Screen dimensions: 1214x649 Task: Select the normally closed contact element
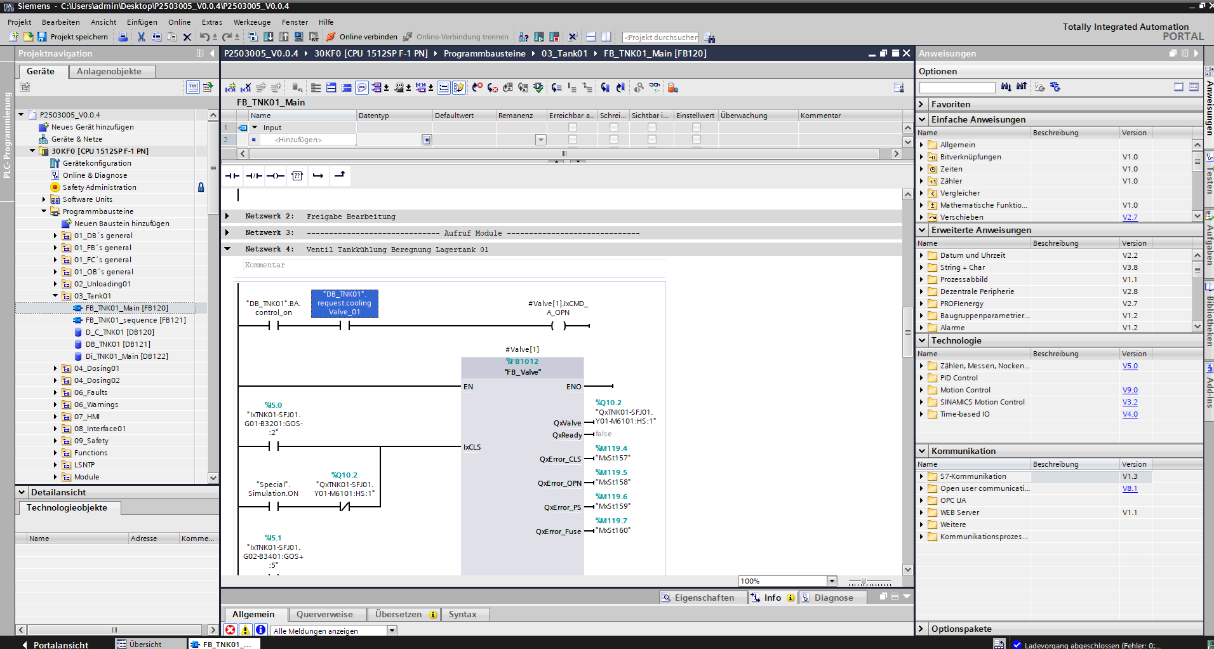(254, 176)
